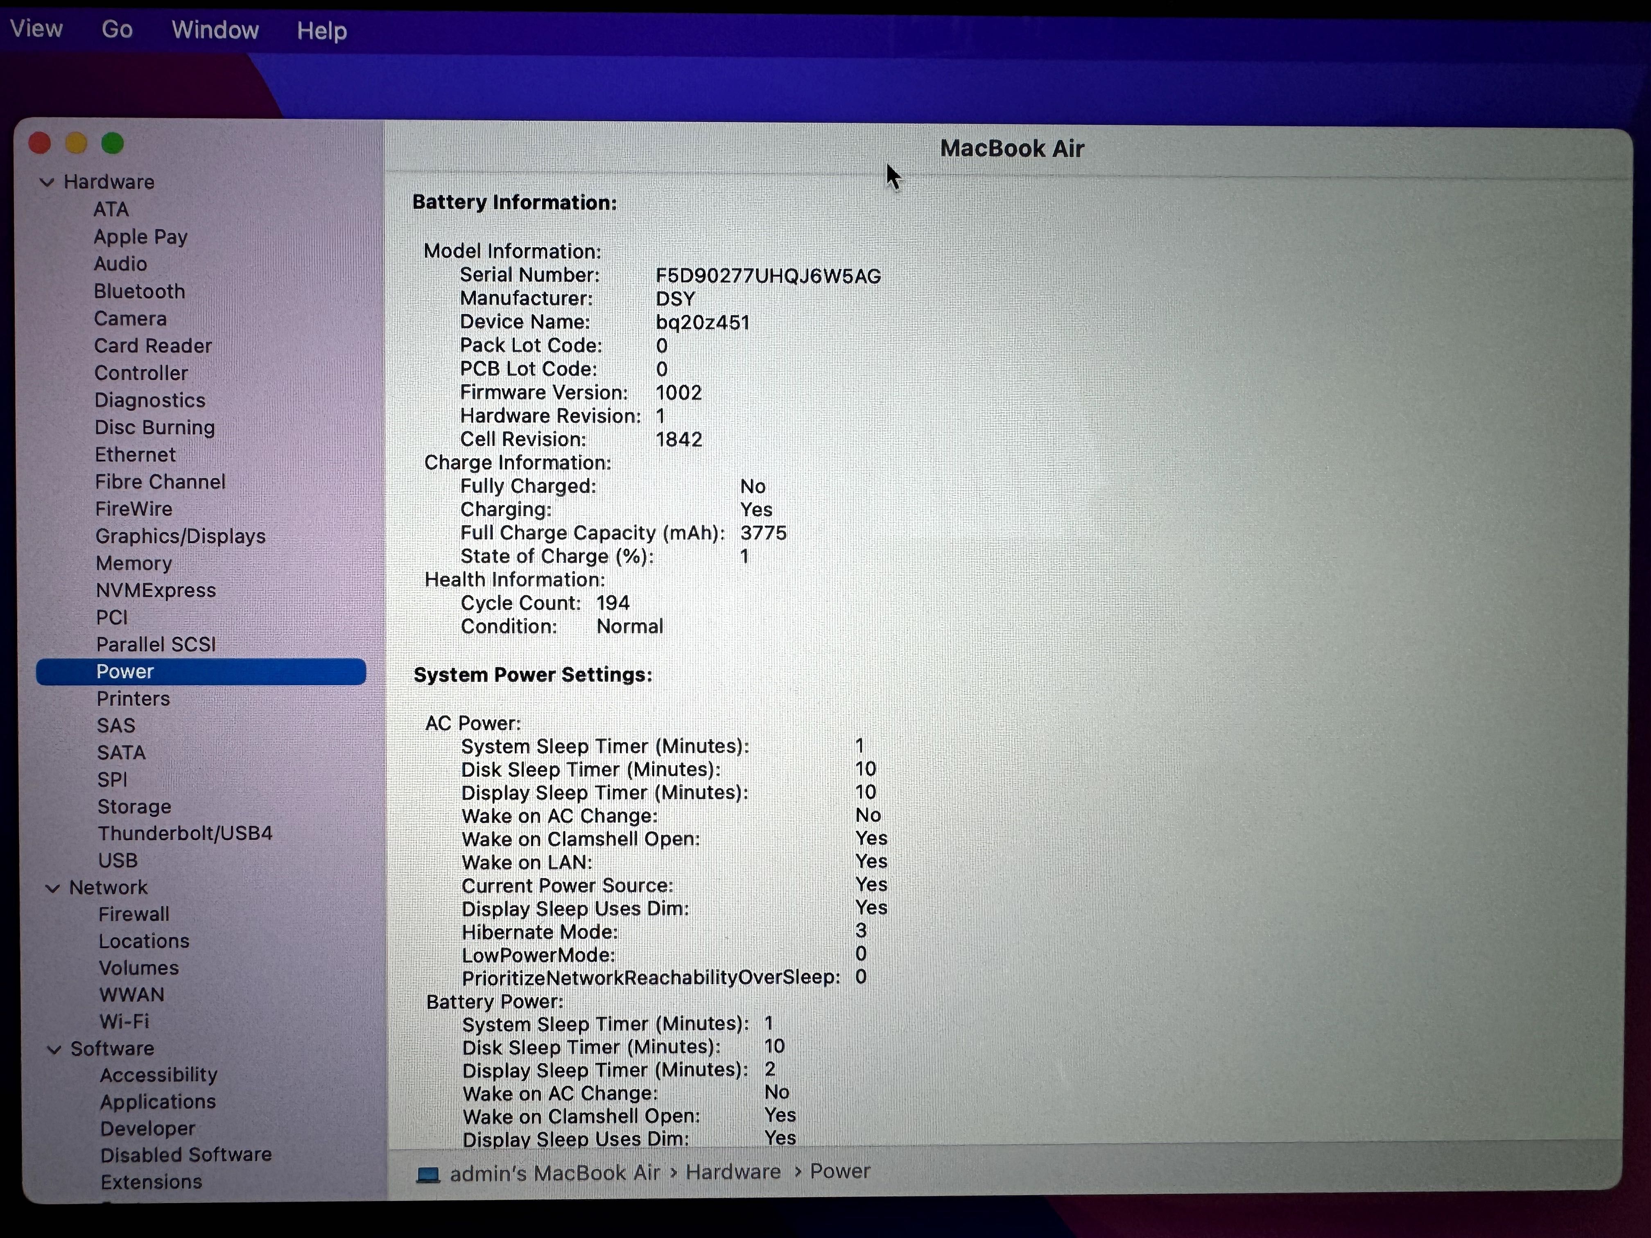
Task: Select Locations under Network
Action: tap(144, 942)
